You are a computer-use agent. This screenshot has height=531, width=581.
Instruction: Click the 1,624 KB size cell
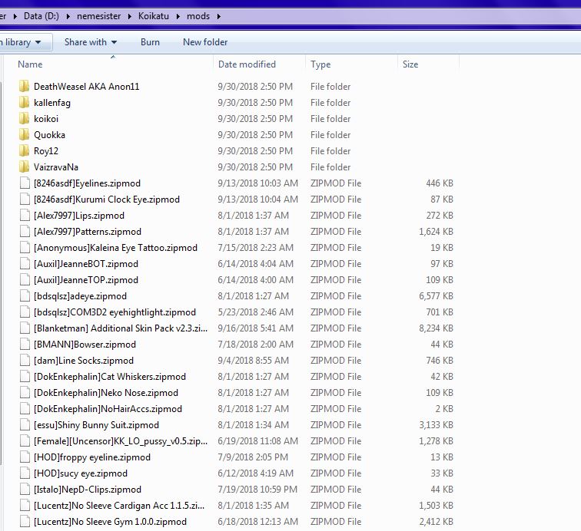(436, 232)
